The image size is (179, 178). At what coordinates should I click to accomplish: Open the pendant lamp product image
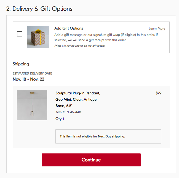(32, 105)
